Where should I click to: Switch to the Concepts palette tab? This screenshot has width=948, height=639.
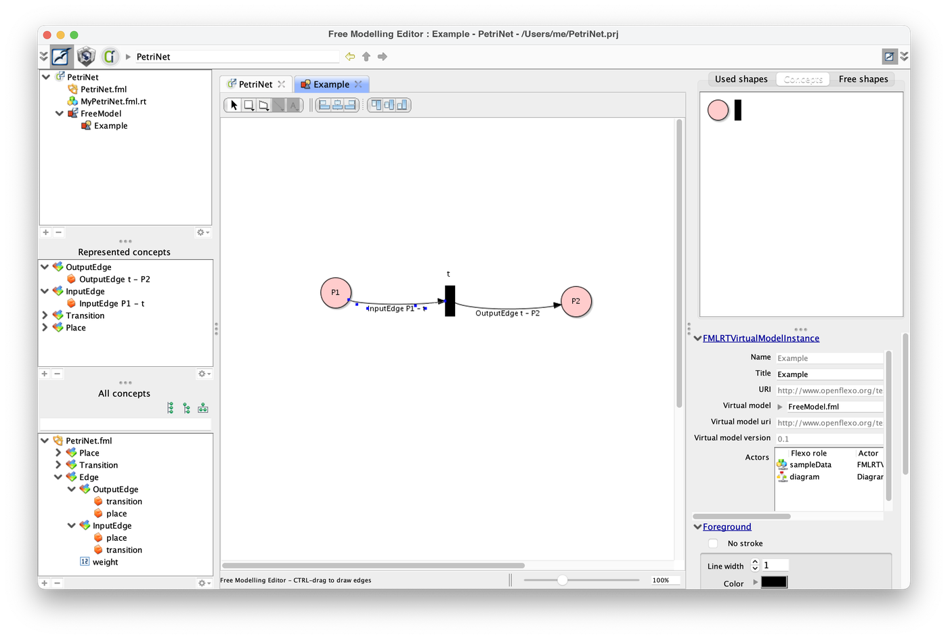(803, 79)
